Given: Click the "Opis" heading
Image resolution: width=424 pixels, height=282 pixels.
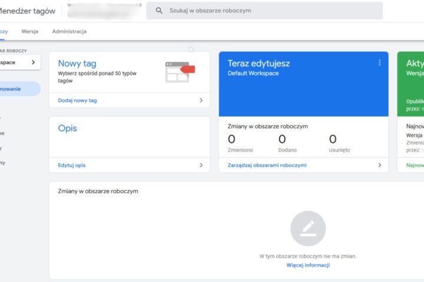Looking at the screenshot, I should tap(67, 128).
